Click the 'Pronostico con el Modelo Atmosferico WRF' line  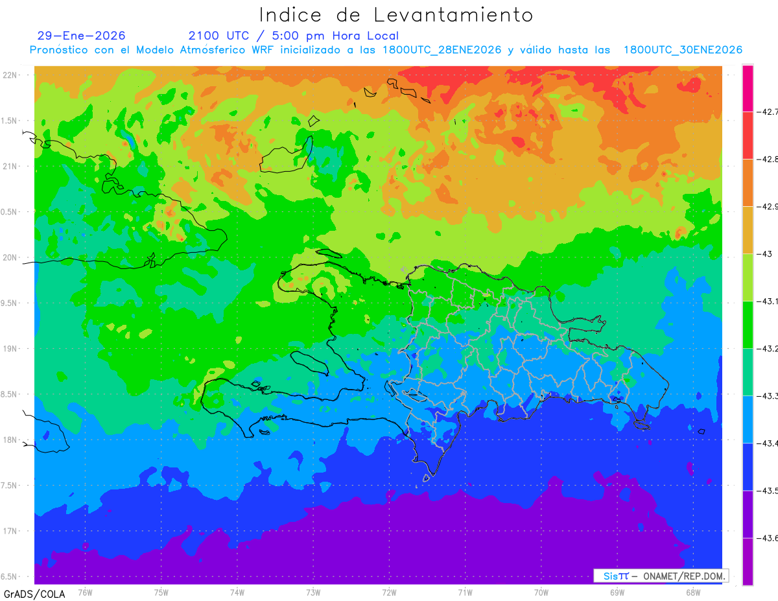386,50
